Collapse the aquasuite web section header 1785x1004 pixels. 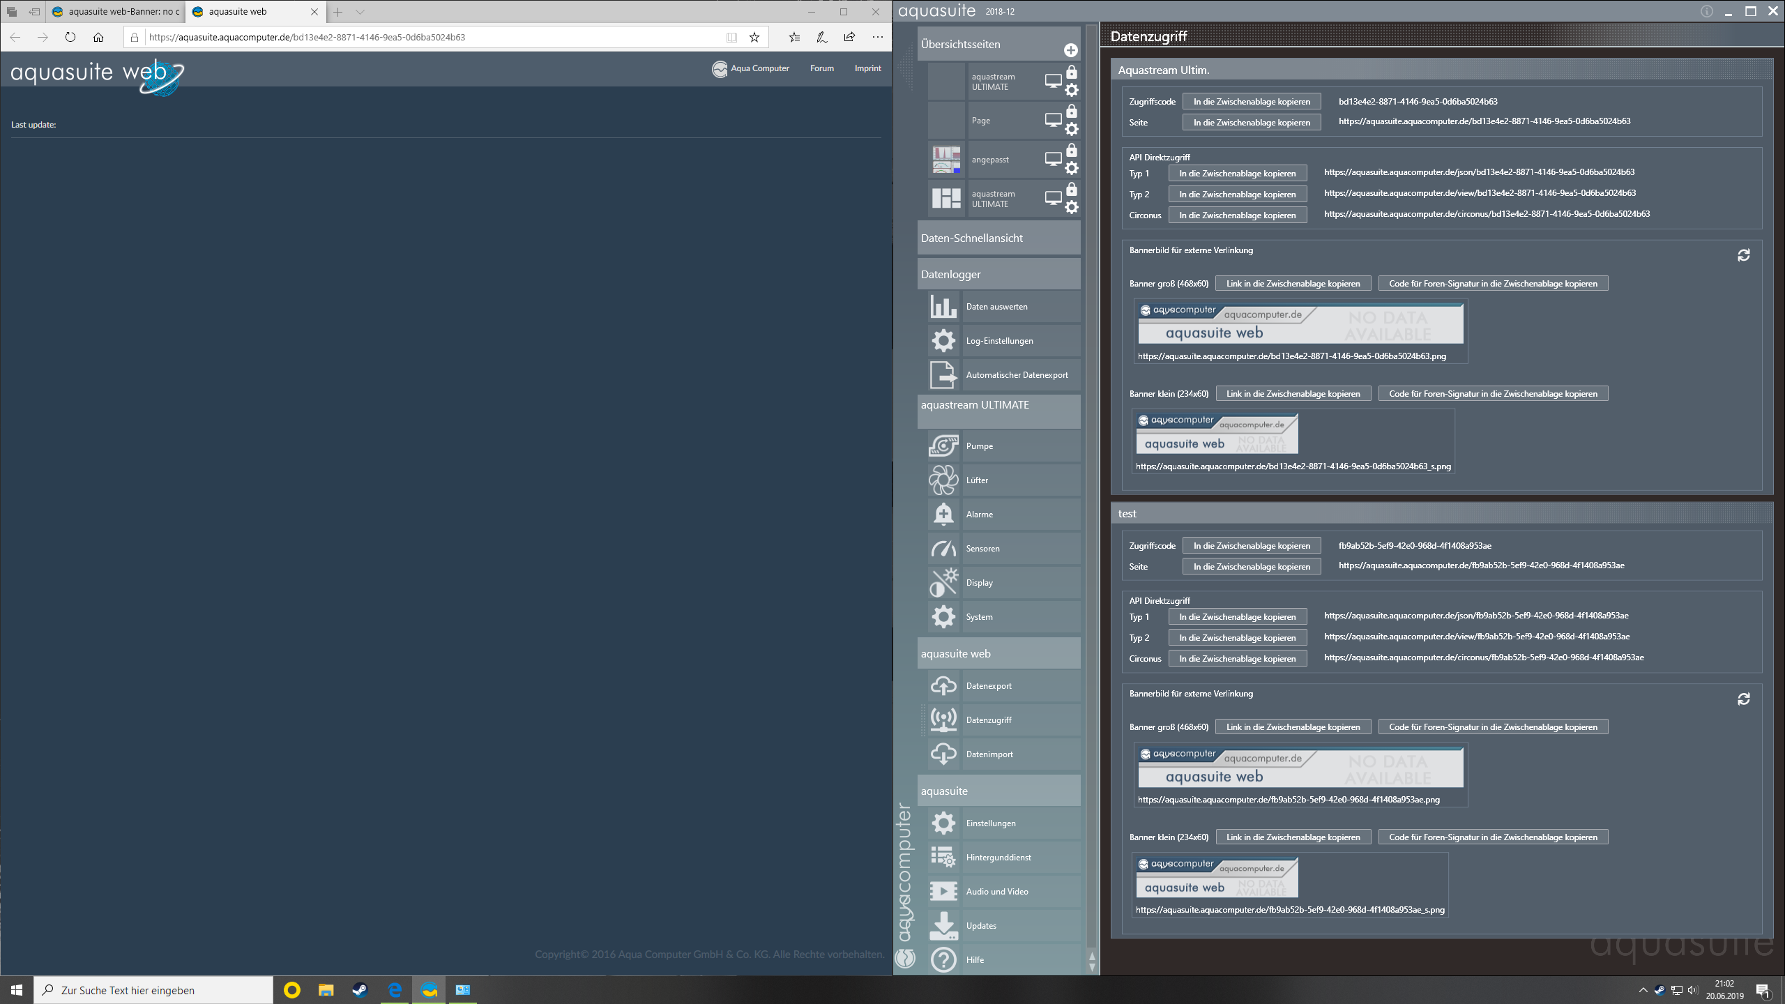click(x=998, y=653)
